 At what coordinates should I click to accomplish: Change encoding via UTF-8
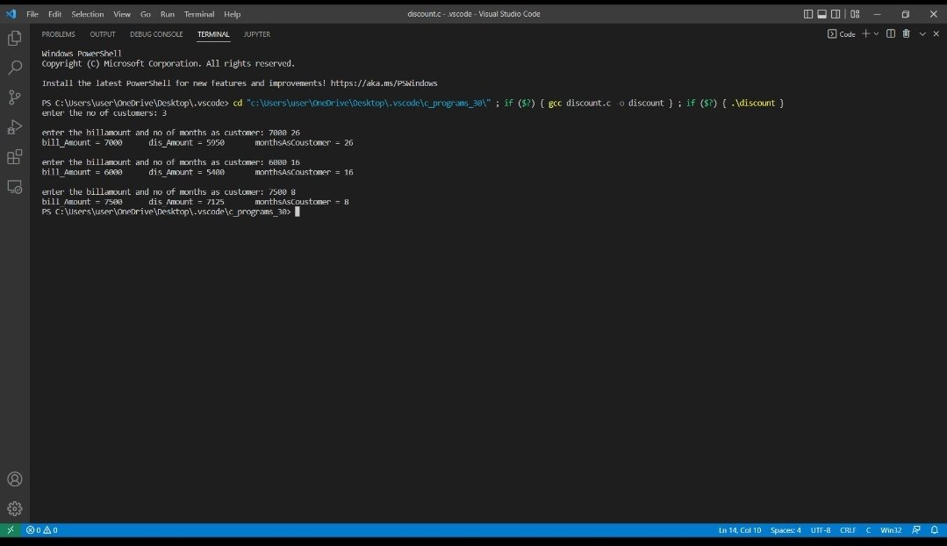tap(821, 530)
